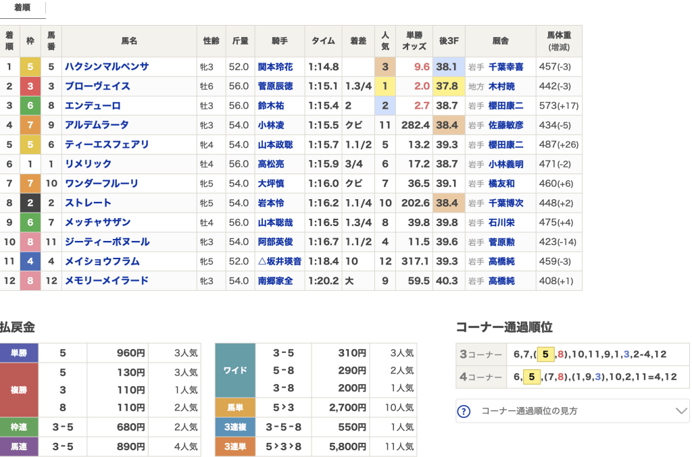
Task: Open trainer 高橋純 in メイショウフラム row
Action: [501, 261]
